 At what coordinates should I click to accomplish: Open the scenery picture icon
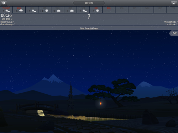[x=174, y=3]
